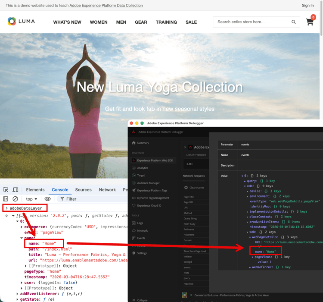Image resolution: width=323 pixels, height=302 pixels.
Task: Expand placeContext node in Debugger
Action: click(x=247, y=217)
